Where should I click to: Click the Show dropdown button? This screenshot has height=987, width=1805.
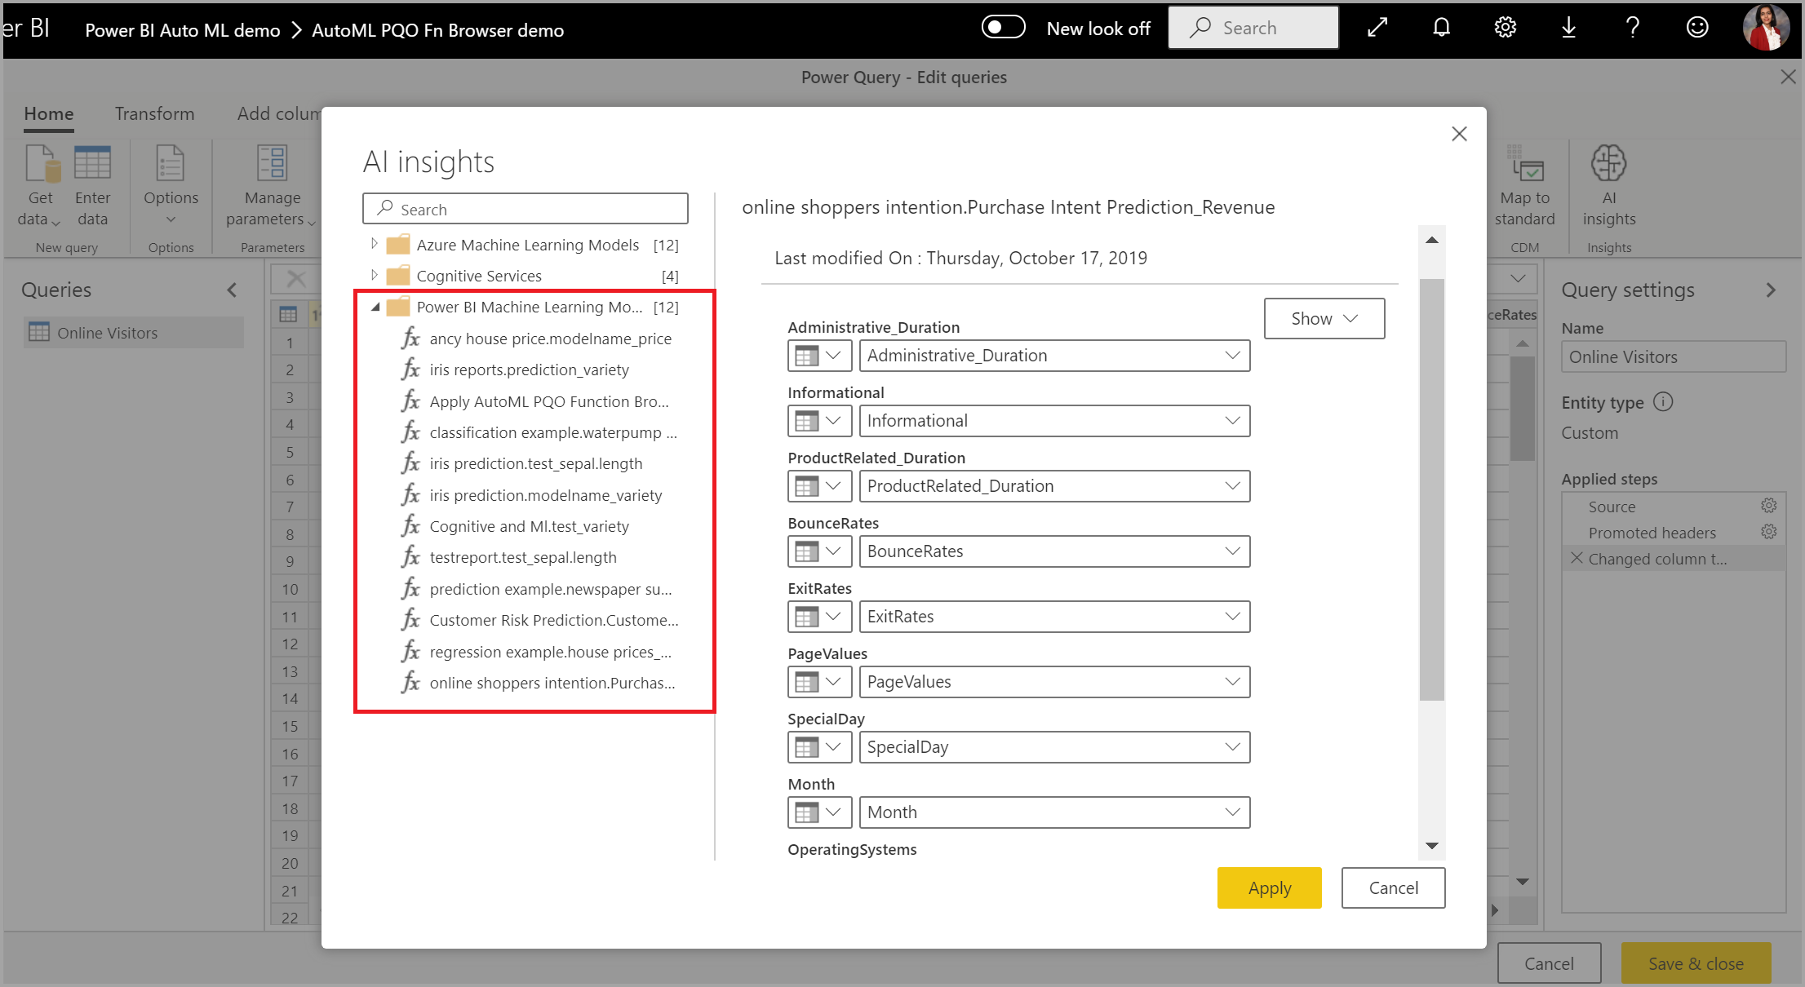tap(1324, 317)
